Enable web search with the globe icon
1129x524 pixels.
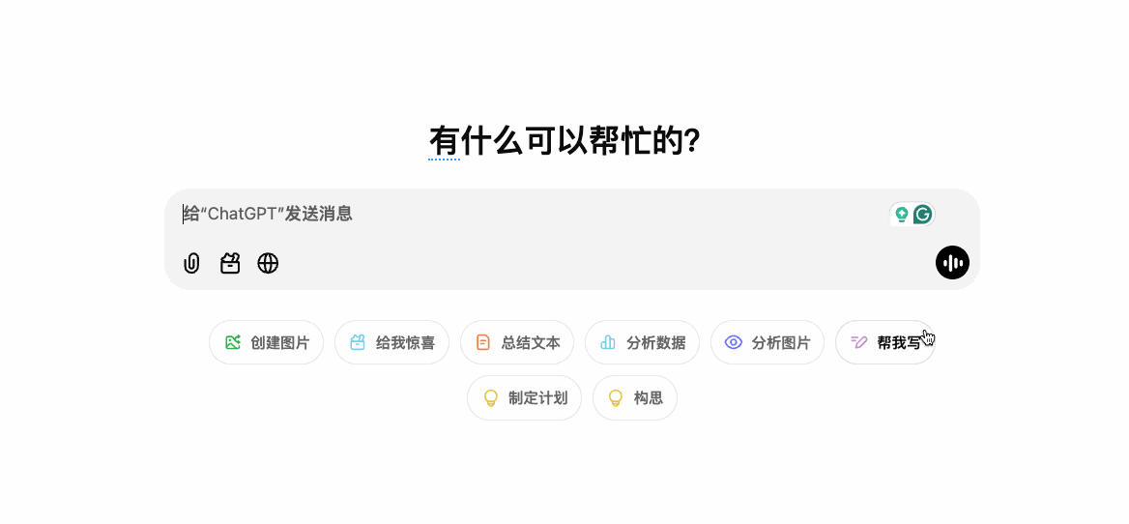[268, 263]
